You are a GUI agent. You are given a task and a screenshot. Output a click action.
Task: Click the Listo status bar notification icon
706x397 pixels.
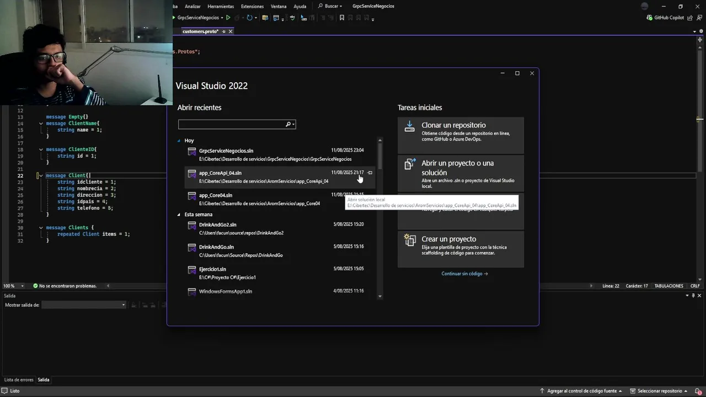(4, 390)
